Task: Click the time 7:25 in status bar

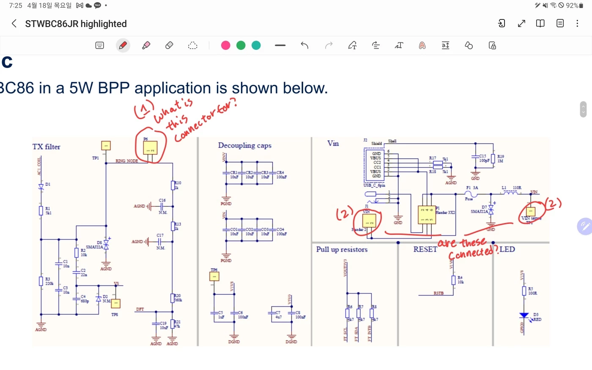Action: click(16, 5)
